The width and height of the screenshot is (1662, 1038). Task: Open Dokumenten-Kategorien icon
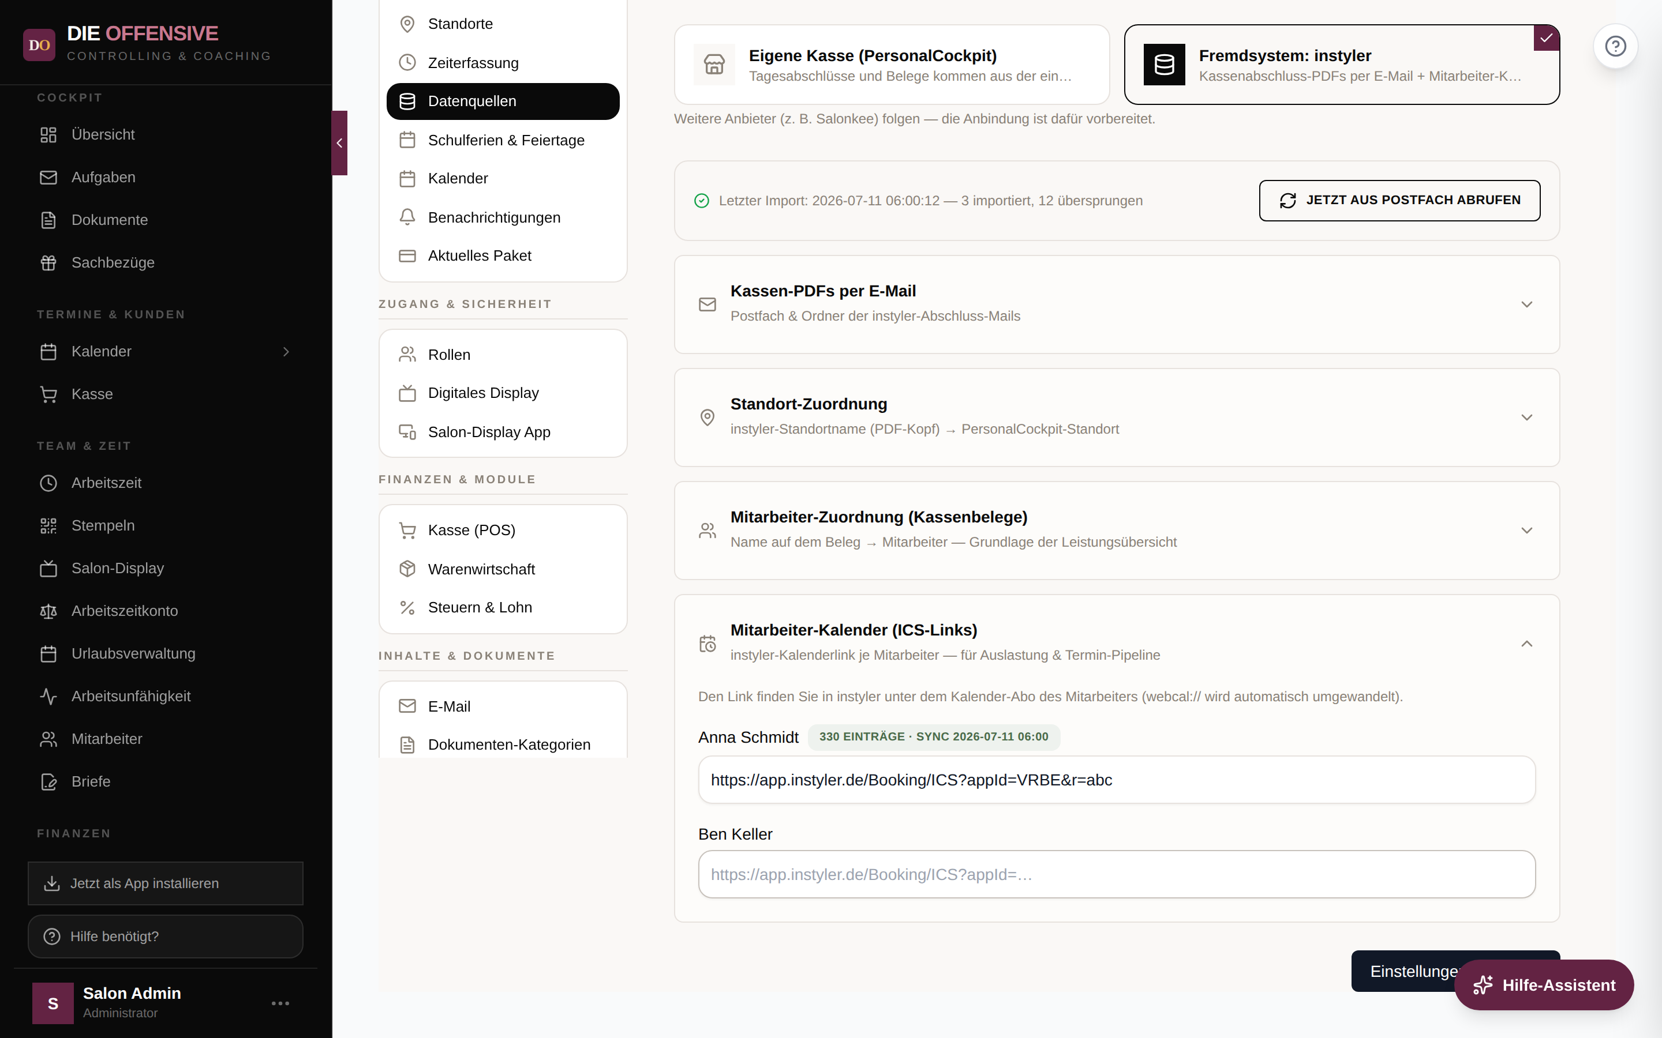coord(407,745)
